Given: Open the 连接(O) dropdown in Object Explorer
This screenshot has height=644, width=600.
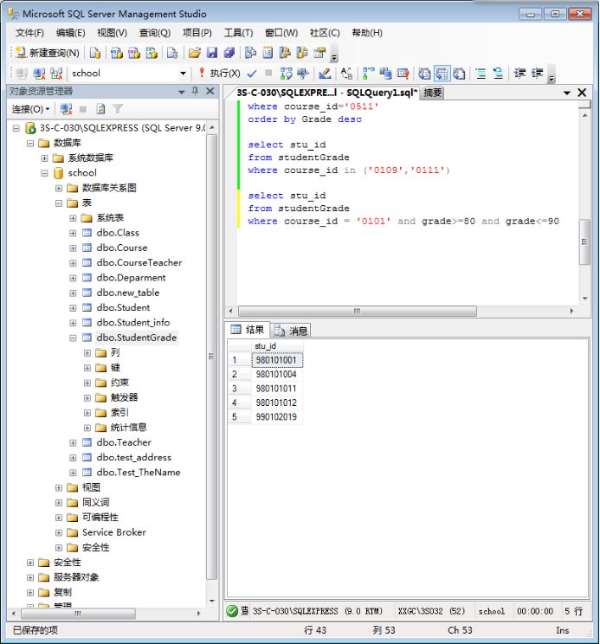Looking at the screenshot, I should 31,109.
